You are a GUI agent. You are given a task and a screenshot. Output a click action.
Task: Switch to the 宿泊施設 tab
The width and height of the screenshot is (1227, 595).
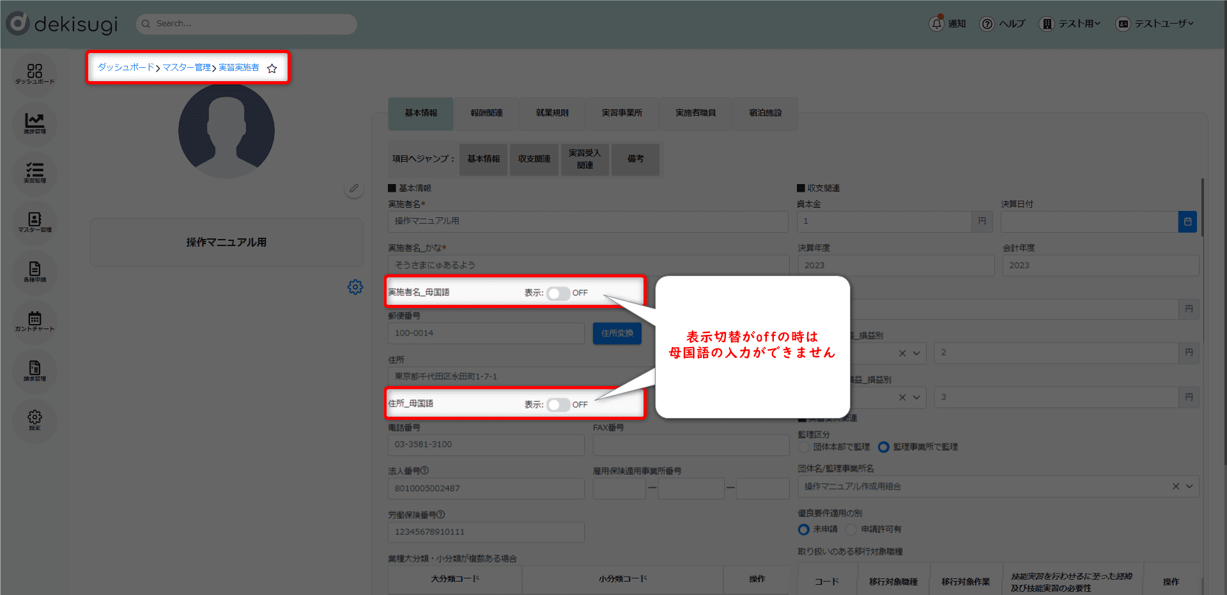point(765,113)
